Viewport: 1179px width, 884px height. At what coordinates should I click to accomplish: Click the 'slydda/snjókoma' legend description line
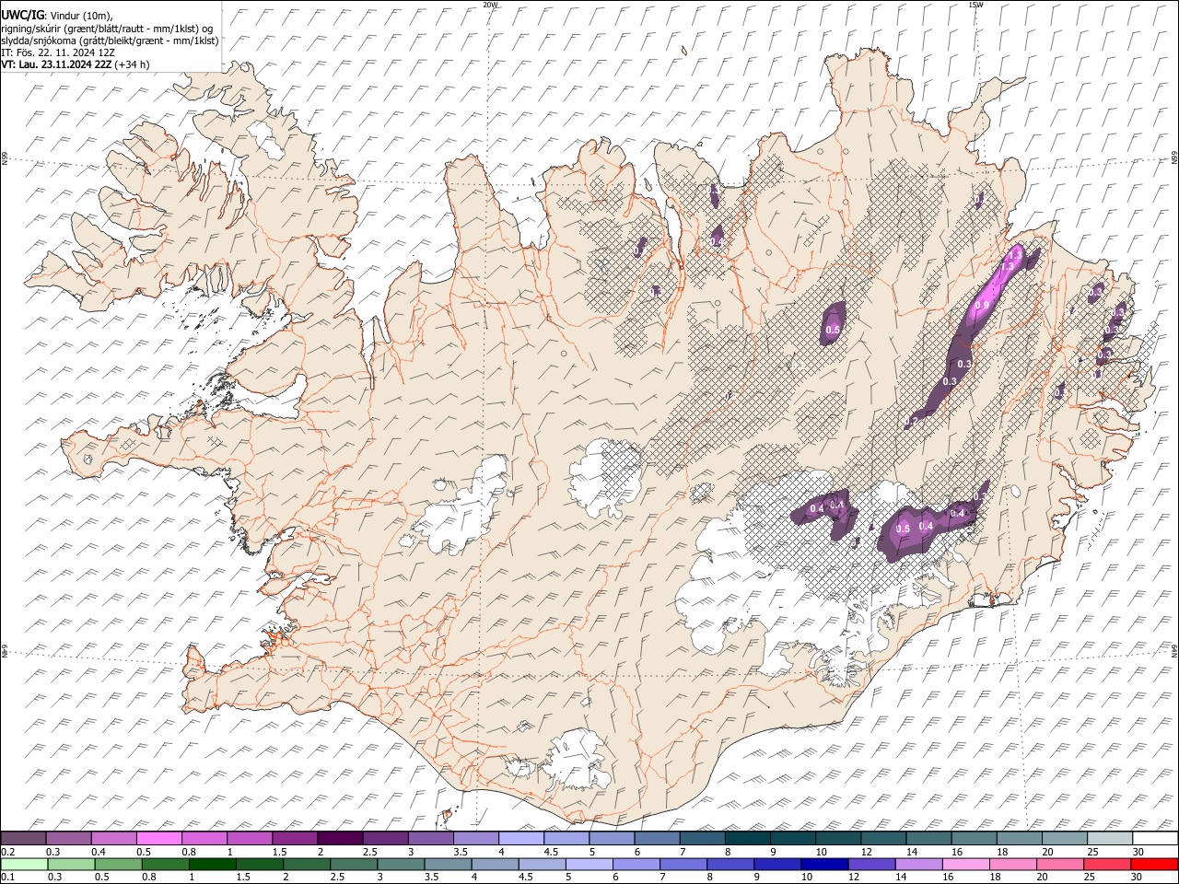click(110, 41)
